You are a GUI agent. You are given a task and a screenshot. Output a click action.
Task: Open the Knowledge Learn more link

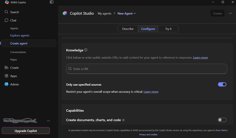(x=200, y=58)
